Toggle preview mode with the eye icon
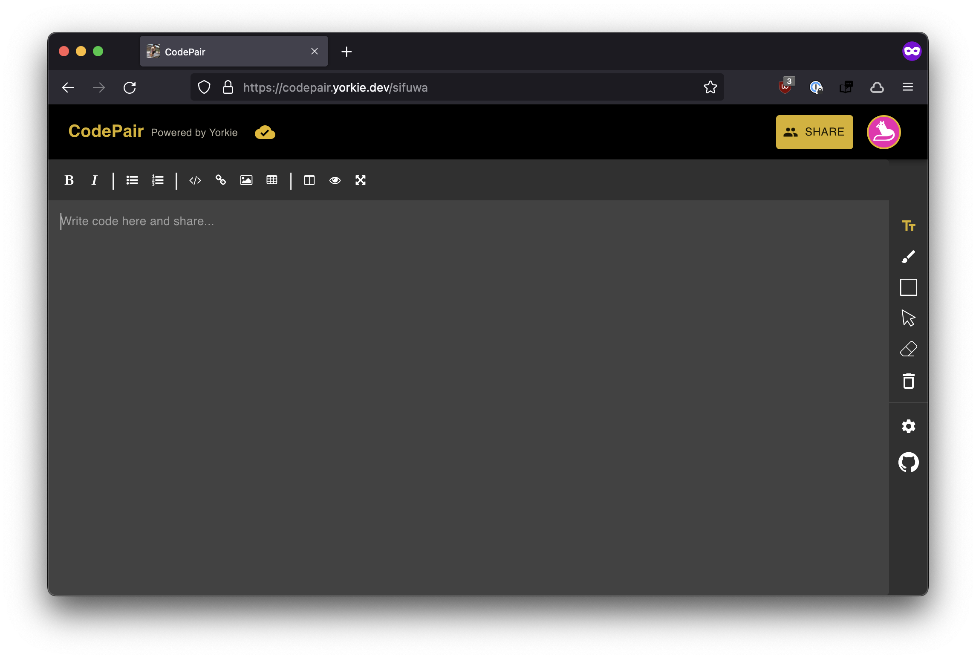Screen dimensions: 976x659 tap(335, 180)
